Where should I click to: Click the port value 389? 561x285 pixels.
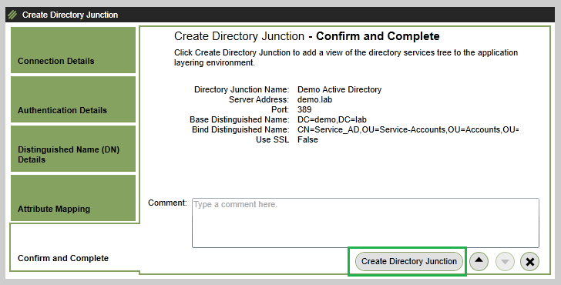[x=304, y=109]
